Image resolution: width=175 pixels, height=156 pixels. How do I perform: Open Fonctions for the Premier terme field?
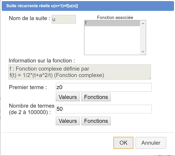tap(96, 97)
